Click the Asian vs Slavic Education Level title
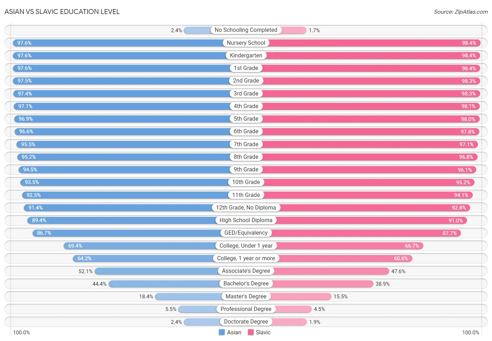The width and height of the screenshot is (492, 341). point(62,12)
